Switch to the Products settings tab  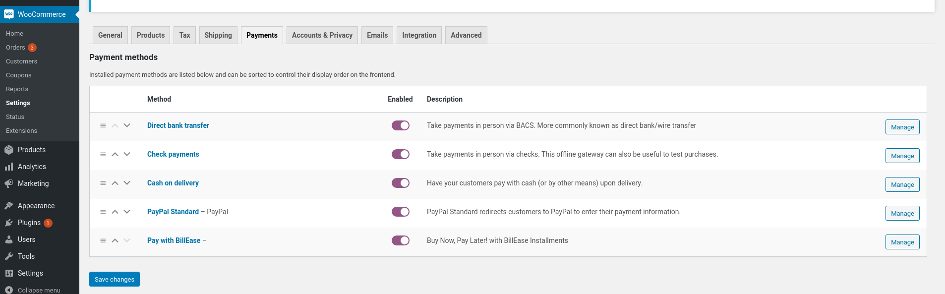pos(151,35)
